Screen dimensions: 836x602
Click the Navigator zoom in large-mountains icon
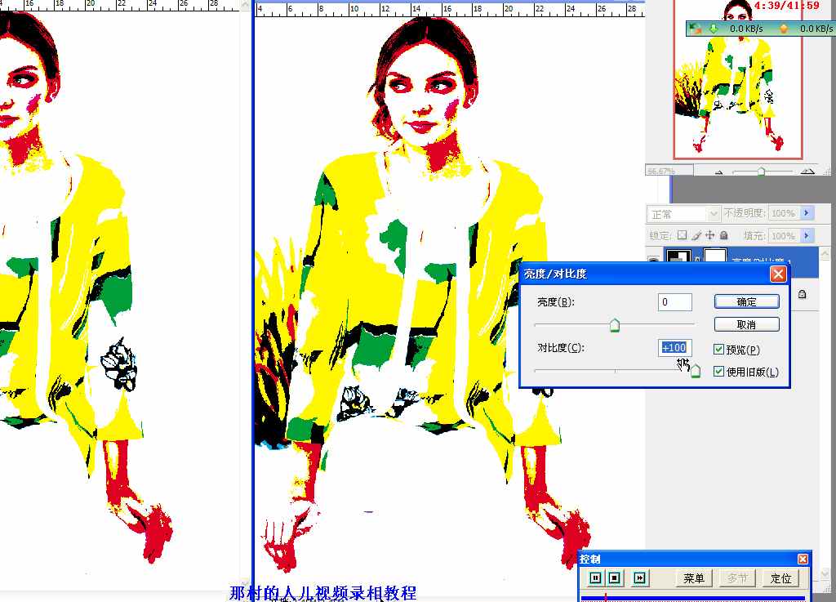pos(807,172)
